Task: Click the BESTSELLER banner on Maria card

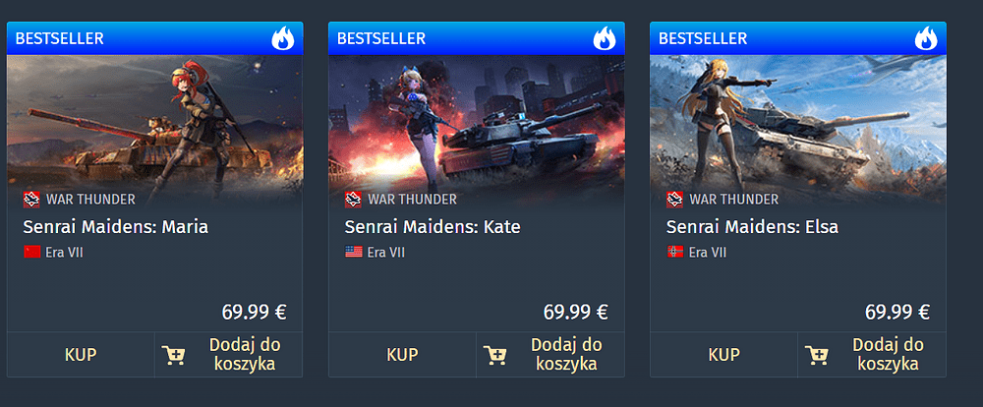Action: [155, 38]
